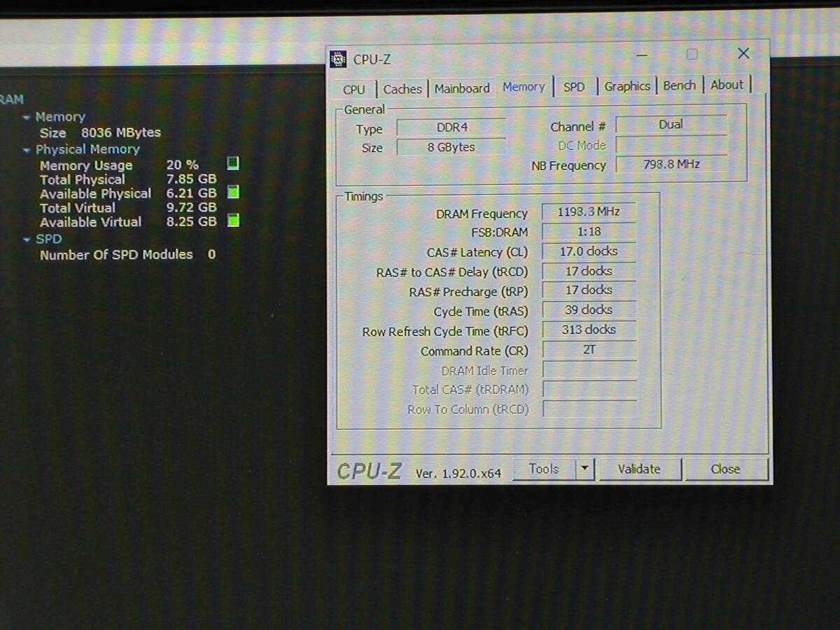Viewport: 840px width, 630px height.
Task: Open the Tools dropdown arrow
Action: [585, 469]
